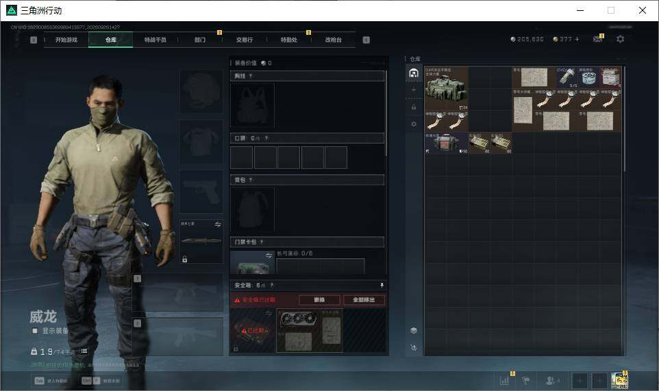Click the first empty pocket slot

[x=241, y=157]
